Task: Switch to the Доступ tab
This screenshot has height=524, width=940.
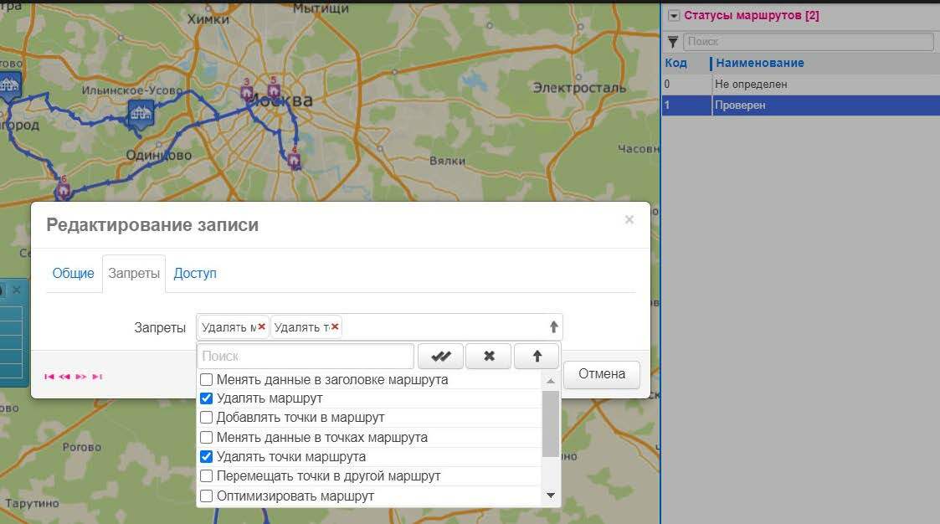Action: pos(195,274)
